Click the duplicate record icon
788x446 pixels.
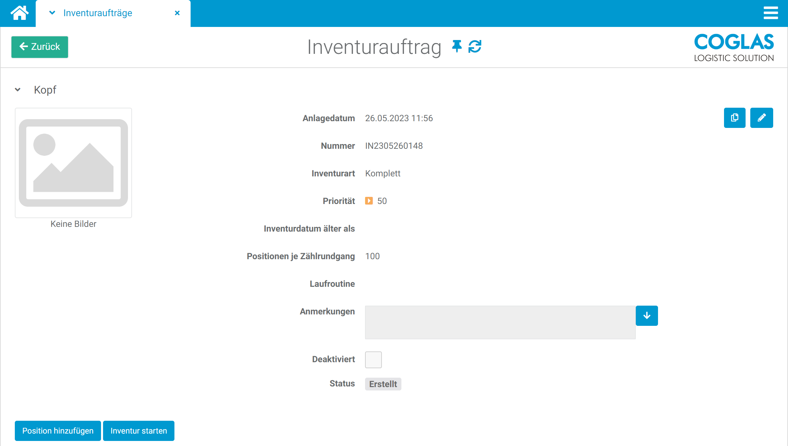734,118
